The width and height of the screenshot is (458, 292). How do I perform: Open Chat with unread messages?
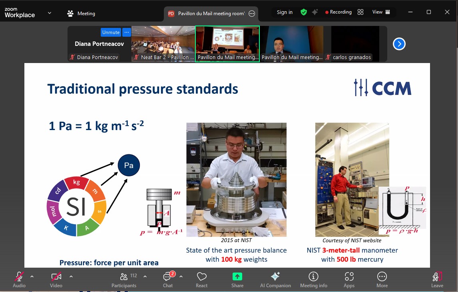(167, 279)
